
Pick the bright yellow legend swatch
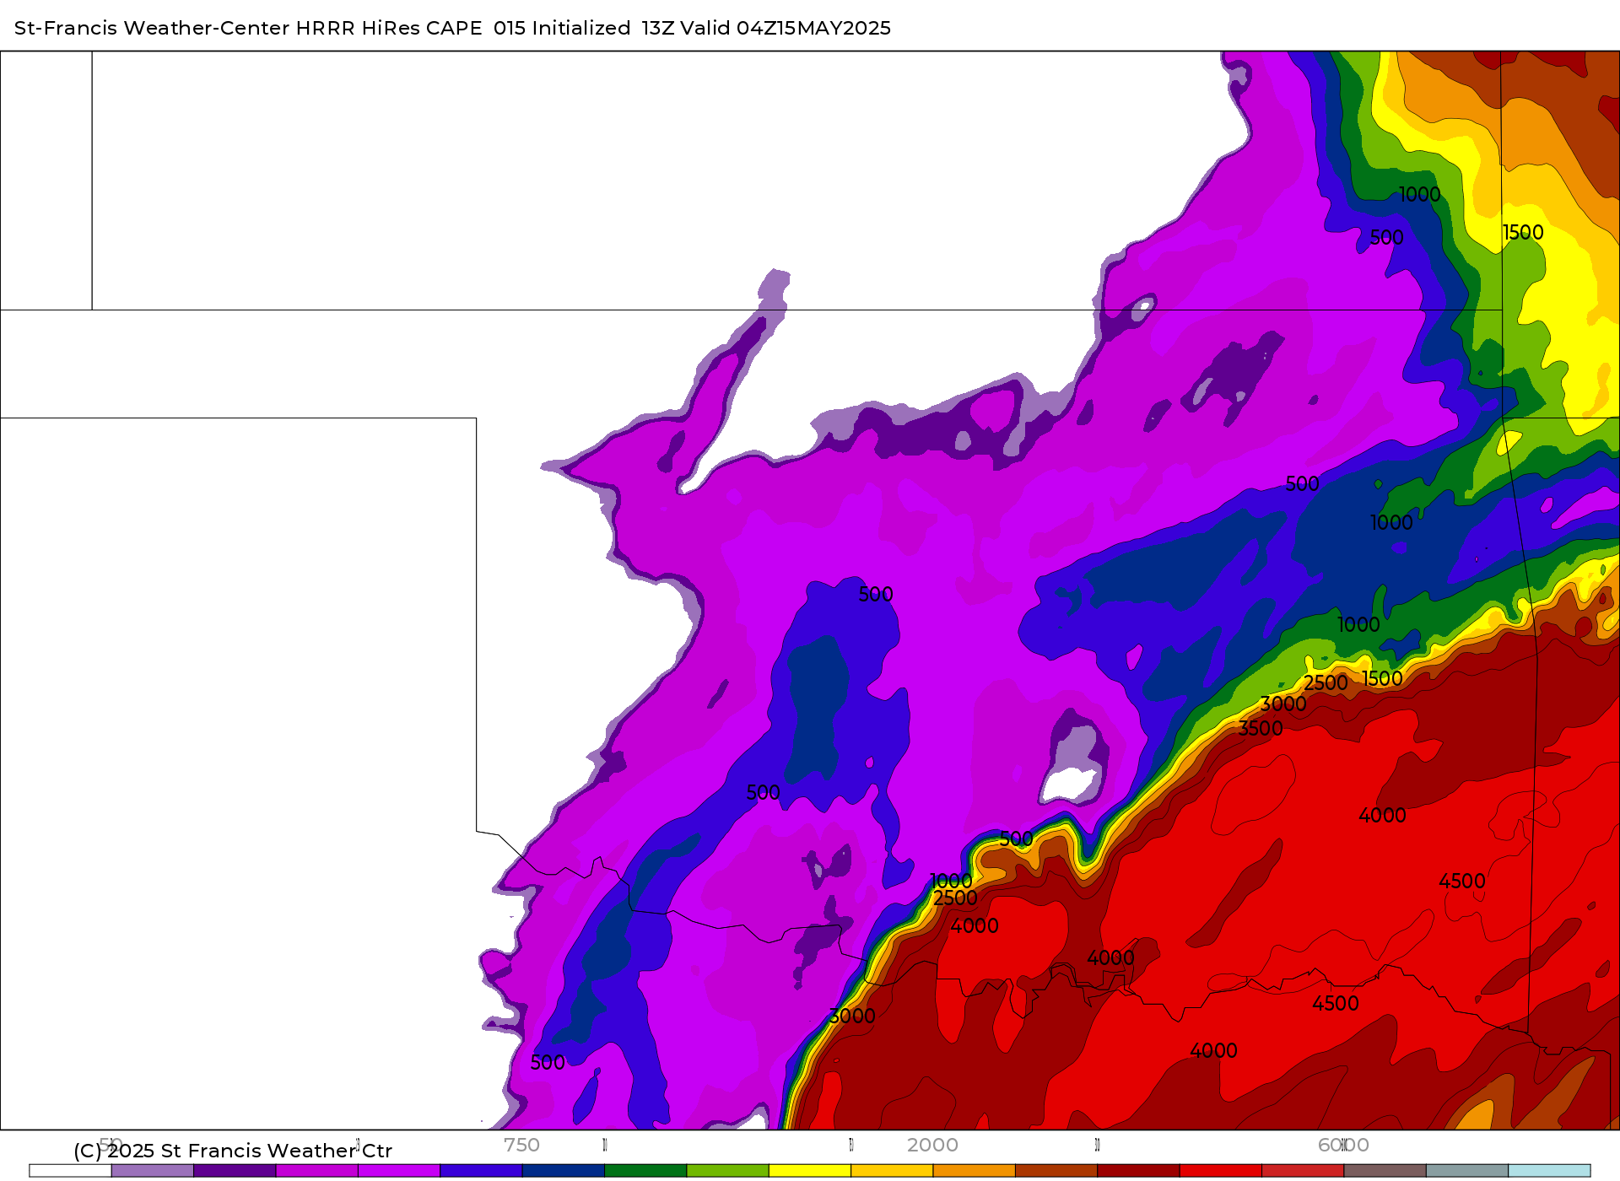click(810, 1170)
